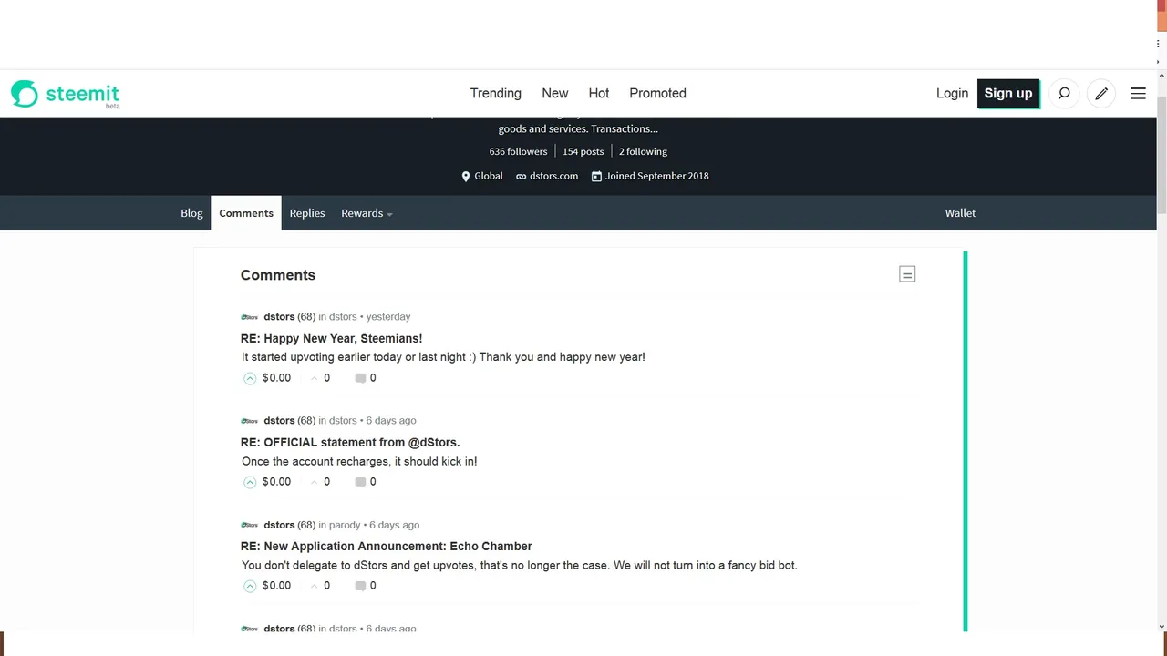1167x656 pixels.
Task: Click reply bubble on Happy New Year comment
Action: coord(360,378)
